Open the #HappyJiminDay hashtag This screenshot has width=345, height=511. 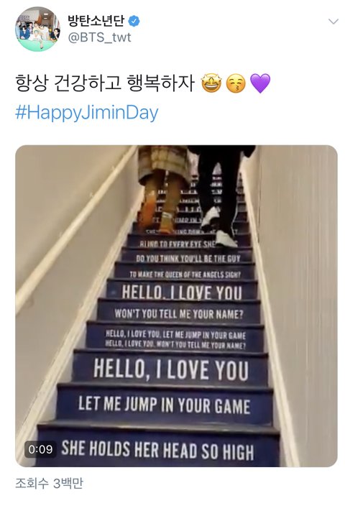point(87,113)
